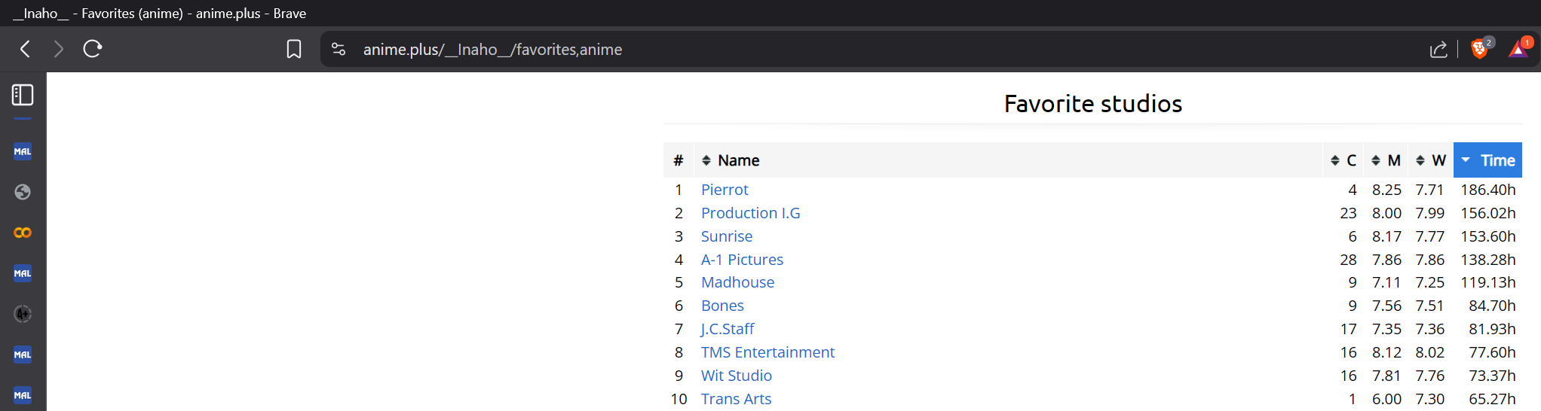Viewport: 1541px width, 411px height.
Task: Sort the table by M column
Action: [1386, 160]
